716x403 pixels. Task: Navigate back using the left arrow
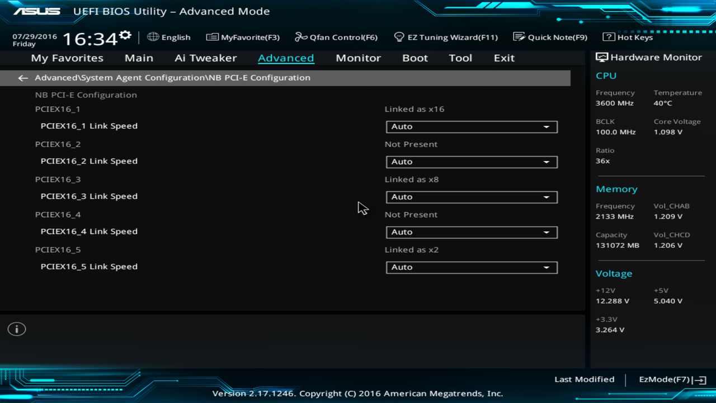click(22, 78)
